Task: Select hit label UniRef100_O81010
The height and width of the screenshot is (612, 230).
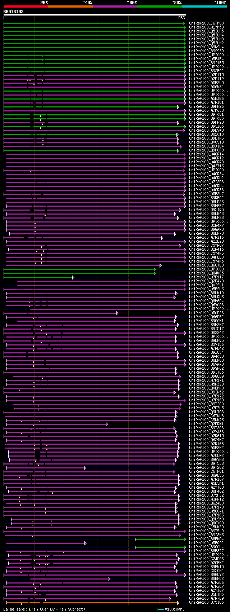Action: point(206,135)
